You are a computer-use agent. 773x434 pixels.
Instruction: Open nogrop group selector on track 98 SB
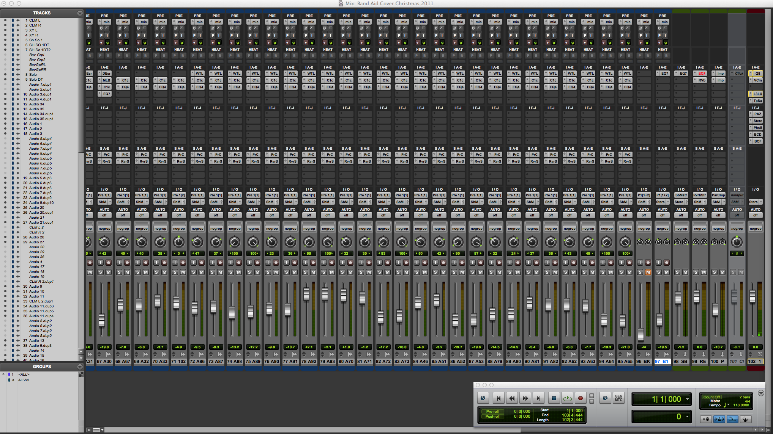coord(681,229)
